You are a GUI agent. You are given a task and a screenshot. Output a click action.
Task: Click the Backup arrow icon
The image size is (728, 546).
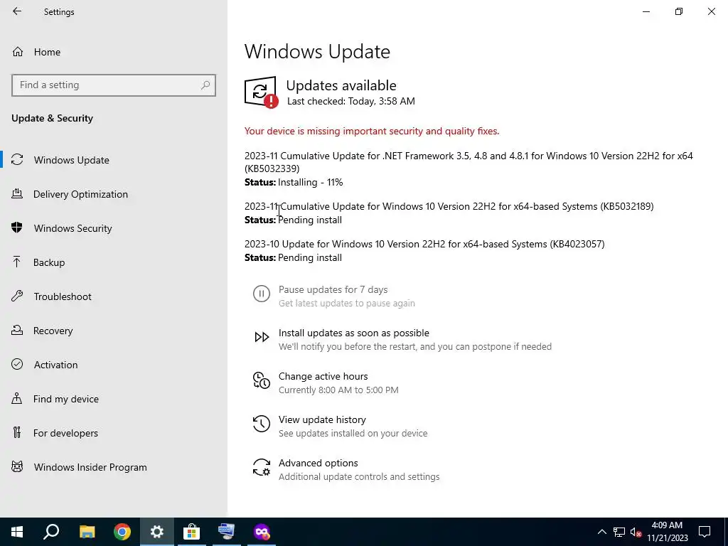17,262
